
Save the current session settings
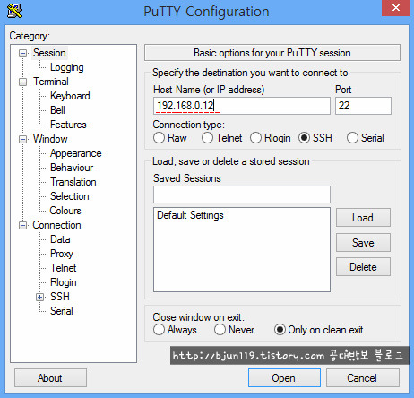pyautogui.click(x=363, y=243)
